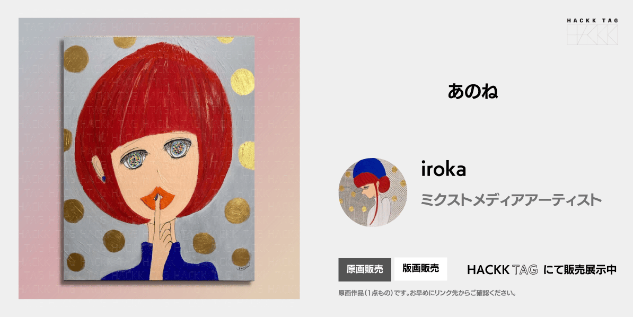Click the left sparkling eye in painting
The width and height of the screenshot is (633, 317).
pos(133,161)
